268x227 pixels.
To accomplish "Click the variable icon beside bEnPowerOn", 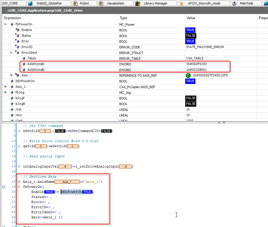I will coord(12,81).
